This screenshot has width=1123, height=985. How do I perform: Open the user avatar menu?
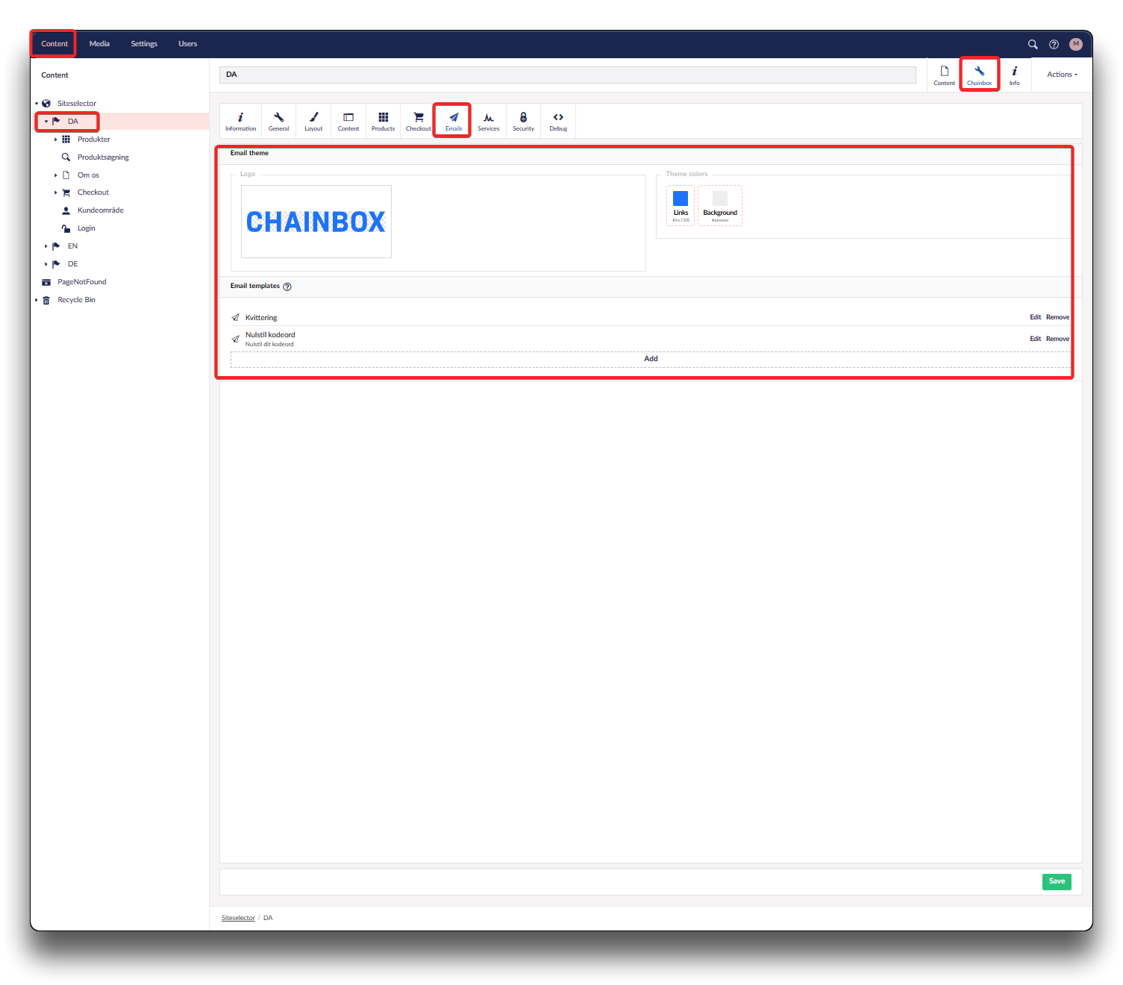tap(1075, 44)
